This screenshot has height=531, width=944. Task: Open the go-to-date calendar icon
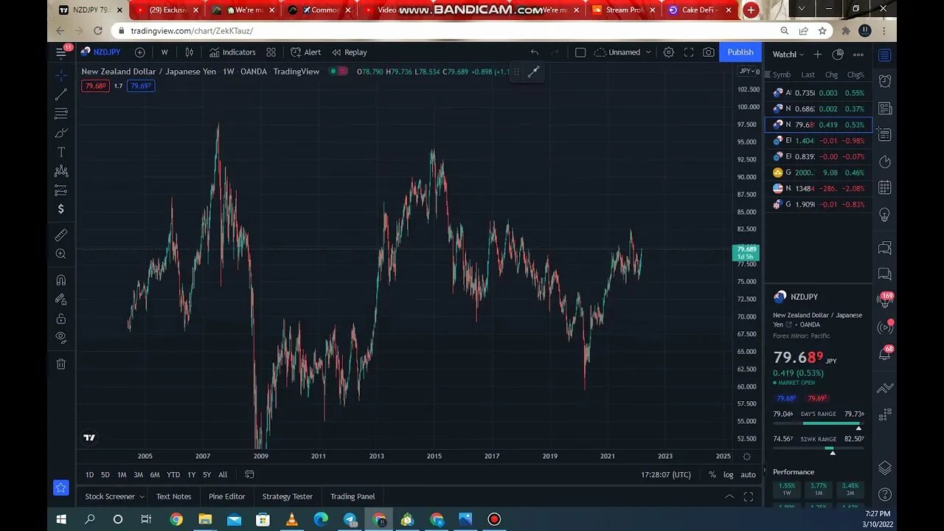pos(249,475)
